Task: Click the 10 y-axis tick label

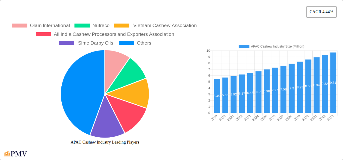Action: [208, 51]
